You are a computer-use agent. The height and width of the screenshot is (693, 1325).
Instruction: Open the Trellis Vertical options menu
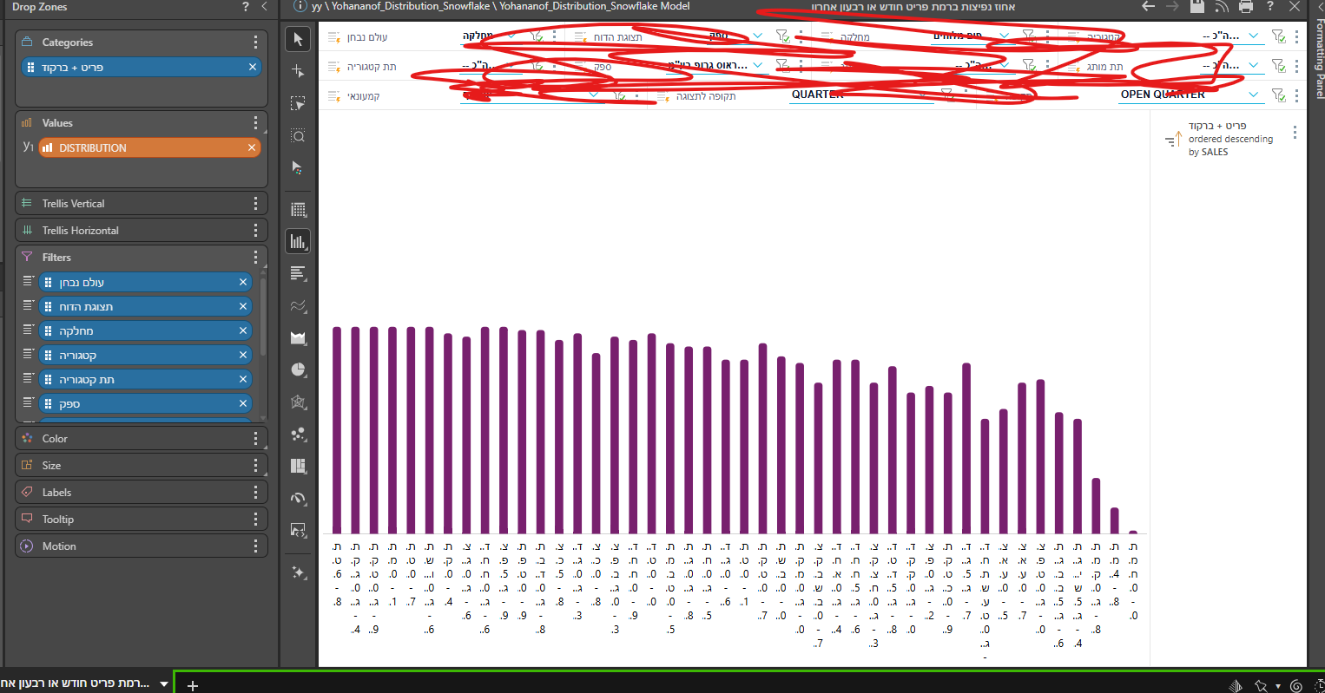[x=255, y=203]
